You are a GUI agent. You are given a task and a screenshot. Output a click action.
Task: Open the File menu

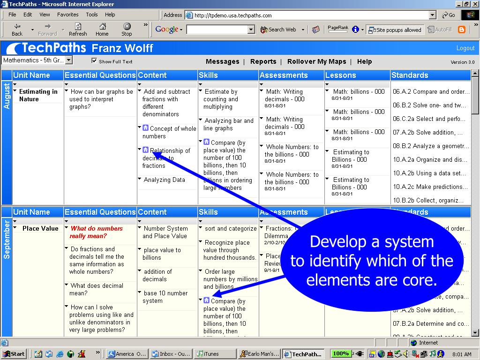click(x=12, y=15)
